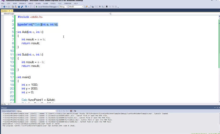
Task: Collapse the Add function outline
Action: [17, 32]
